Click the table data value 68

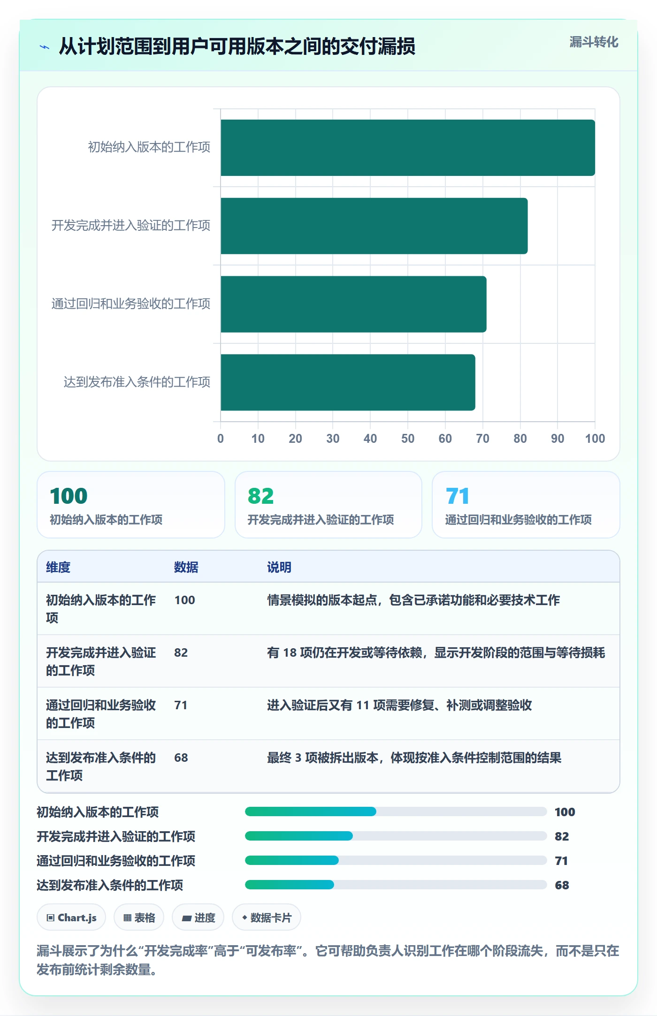point(181,758)
